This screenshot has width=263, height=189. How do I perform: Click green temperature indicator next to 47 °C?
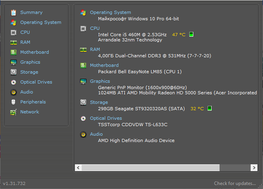coord(191,34)
